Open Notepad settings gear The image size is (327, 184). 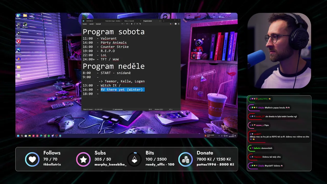[179, 24]
